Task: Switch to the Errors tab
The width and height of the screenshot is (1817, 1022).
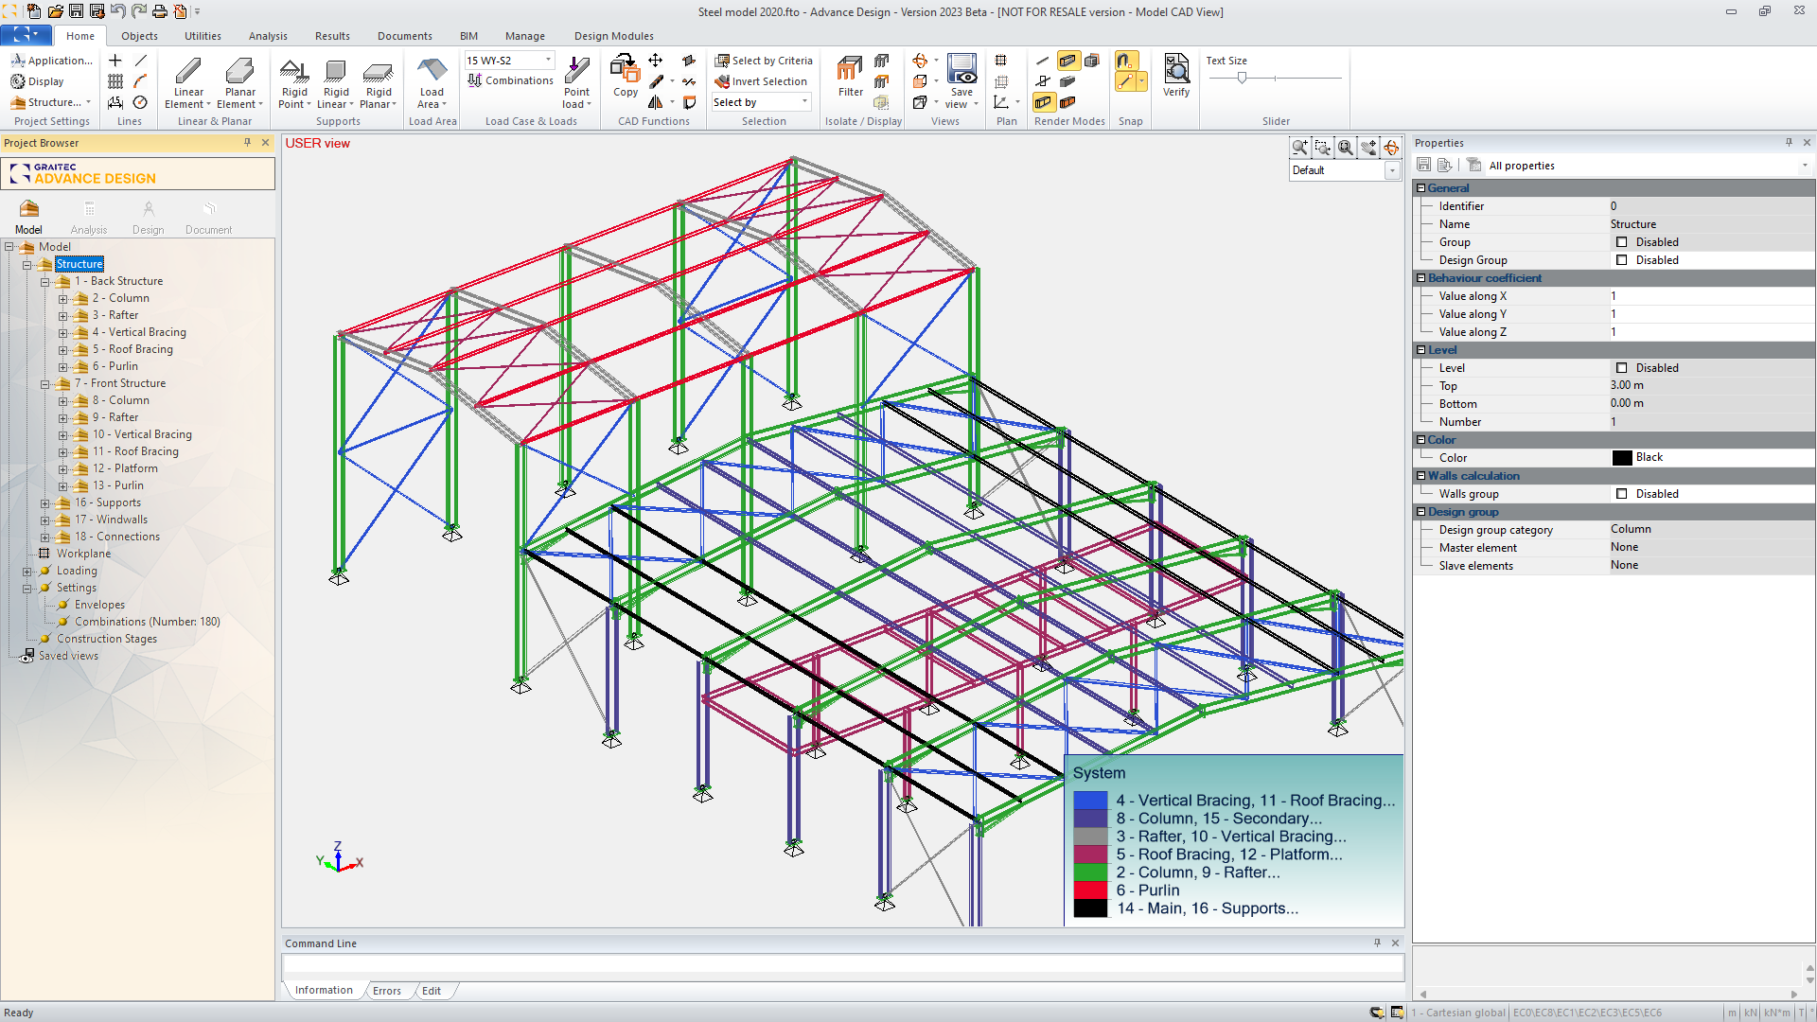Action: click(386, 991)
